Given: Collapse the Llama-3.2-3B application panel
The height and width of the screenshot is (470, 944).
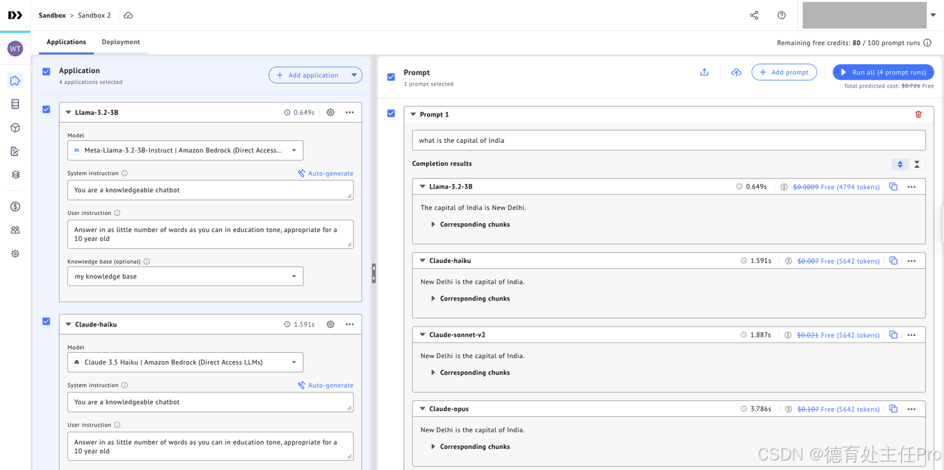Looking at the screenshot, I should point(69,113).
